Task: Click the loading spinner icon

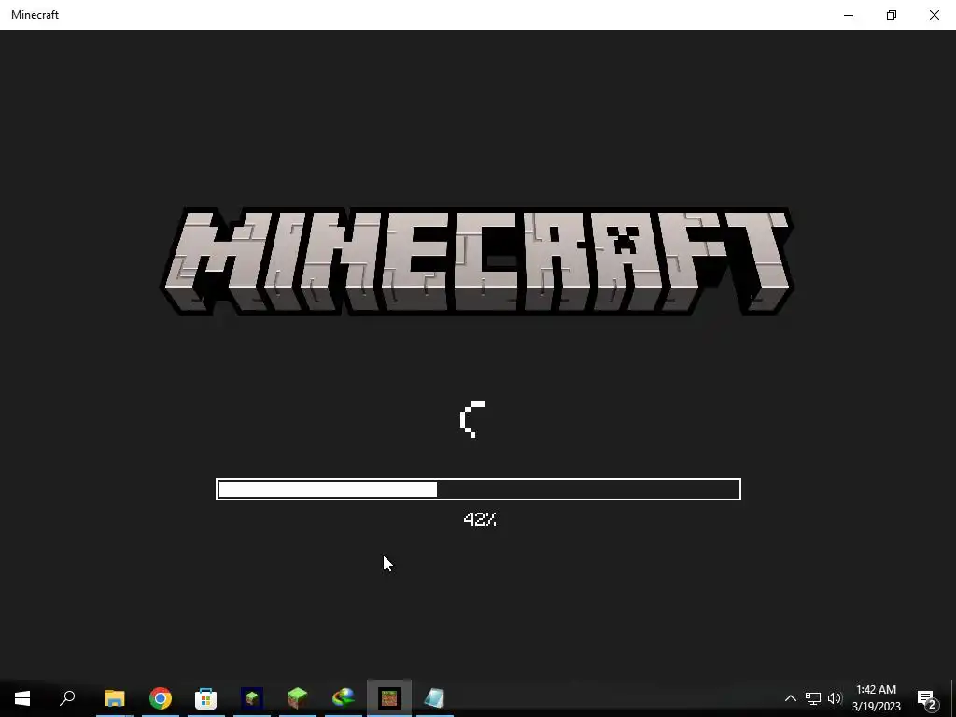Action: pos(473,419)
